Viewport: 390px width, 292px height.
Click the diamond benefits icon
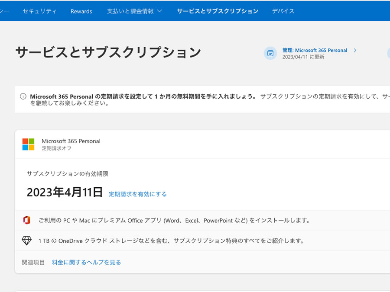point(26,241)
